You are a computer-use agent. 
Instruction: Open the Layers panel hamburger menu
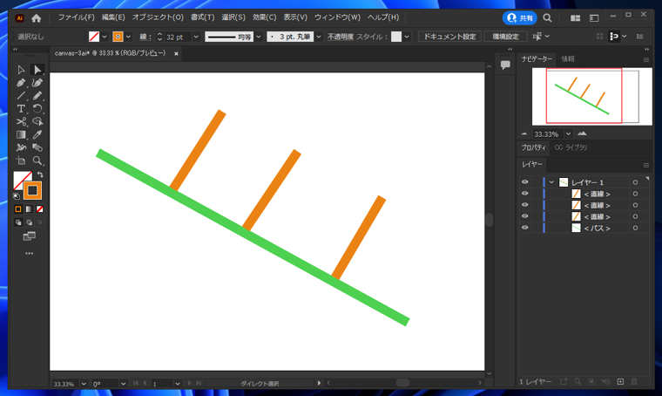646,165
